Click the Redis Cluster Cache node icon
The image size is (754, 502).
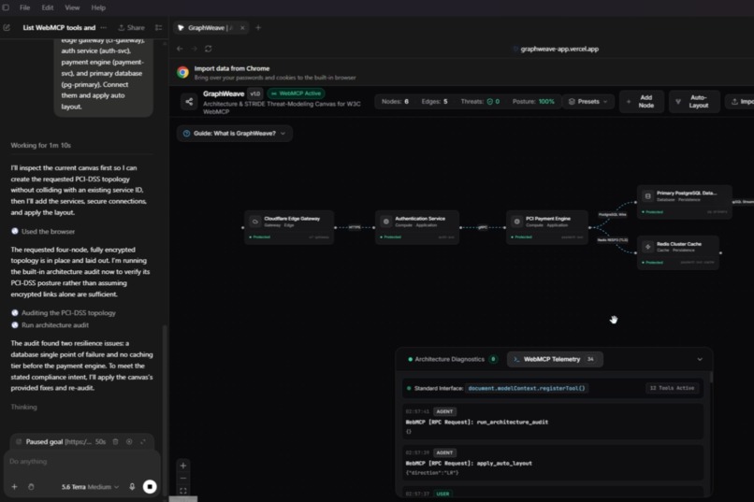click(647, 247)
